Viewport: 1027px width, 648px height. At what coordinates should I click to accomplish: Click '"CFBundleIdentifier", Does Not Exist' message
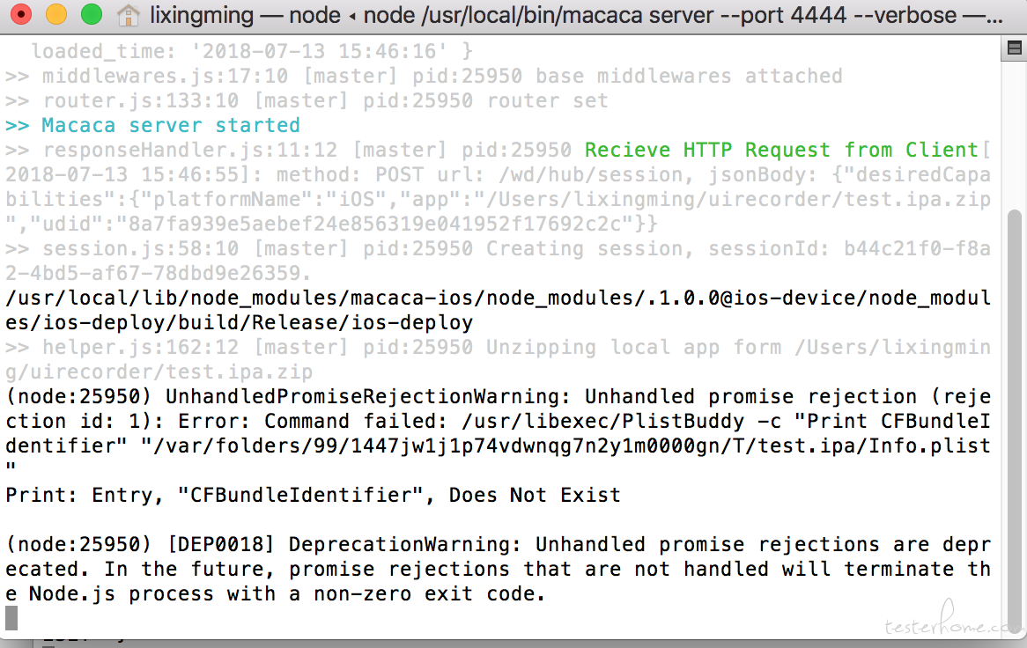click(399, 495)
